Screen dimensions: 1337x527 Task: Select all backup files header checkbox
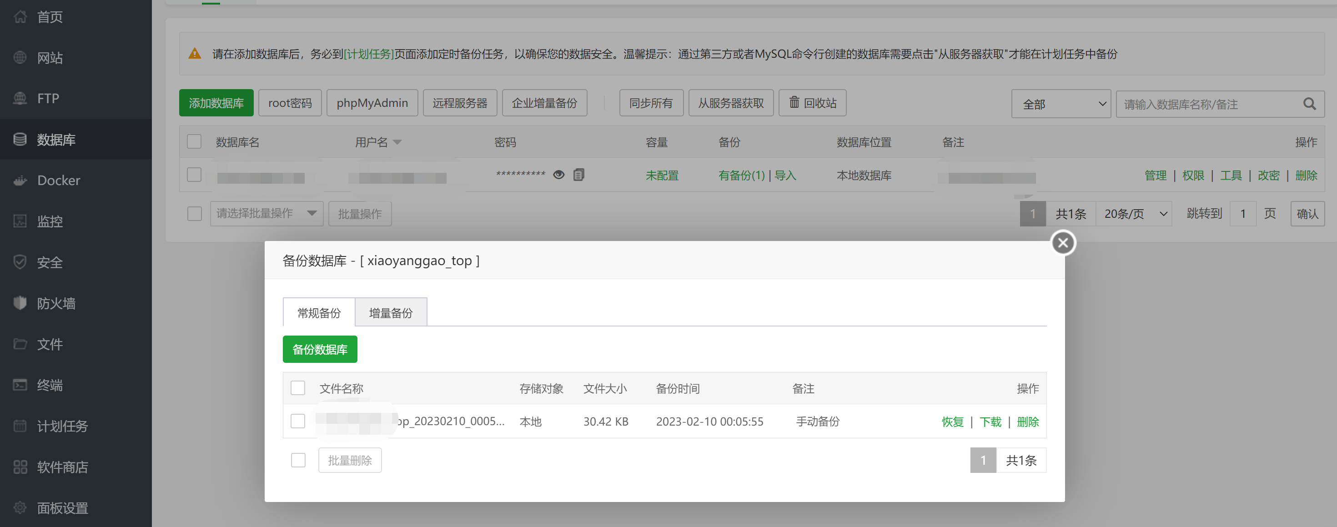click(298, 388)
